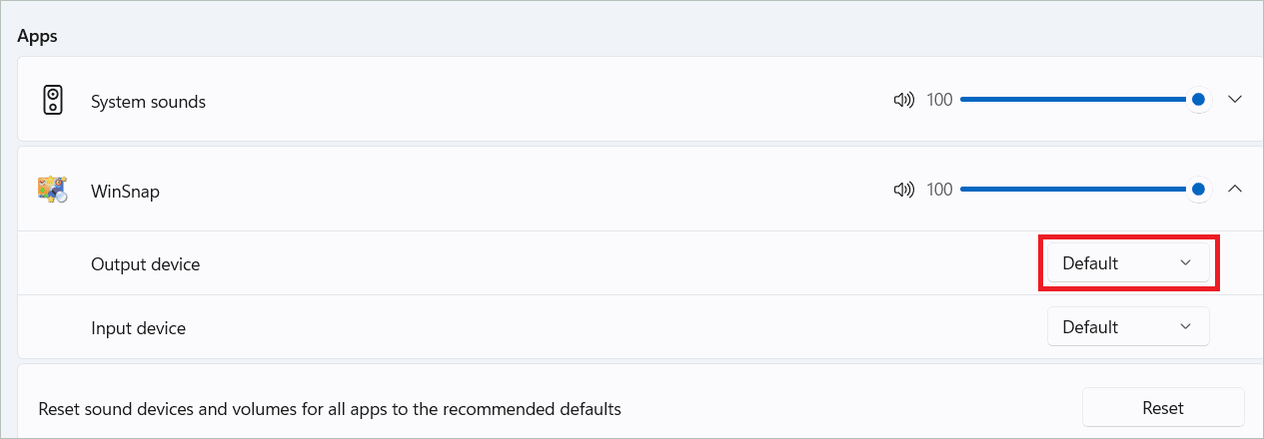Viewport: 1264px width, 439px height.
Task: Collapse the WinSnap row chevron
Action: click(1234, 189)
